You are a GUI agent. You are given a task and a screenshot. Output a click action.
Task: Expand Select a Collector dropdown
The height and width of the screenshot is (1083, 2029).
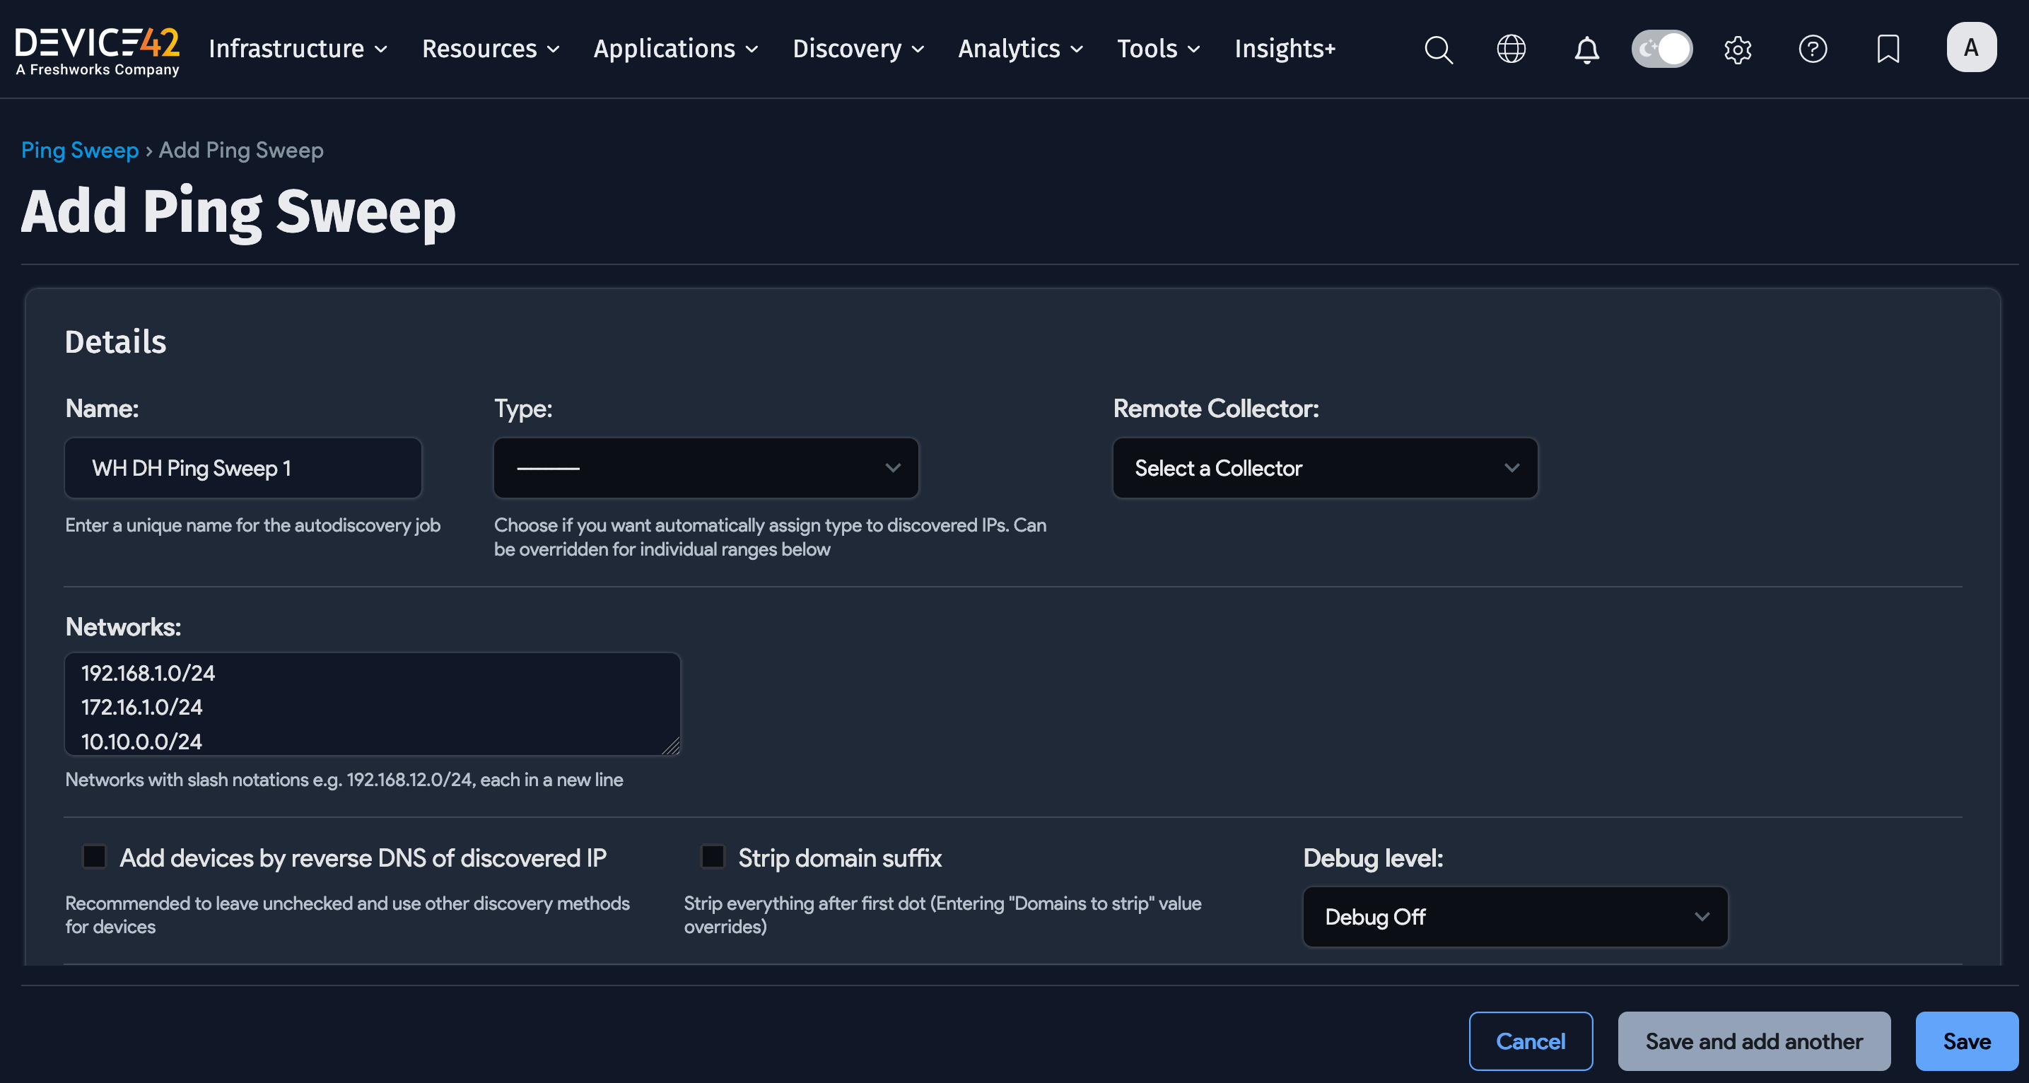[1325, 468]
